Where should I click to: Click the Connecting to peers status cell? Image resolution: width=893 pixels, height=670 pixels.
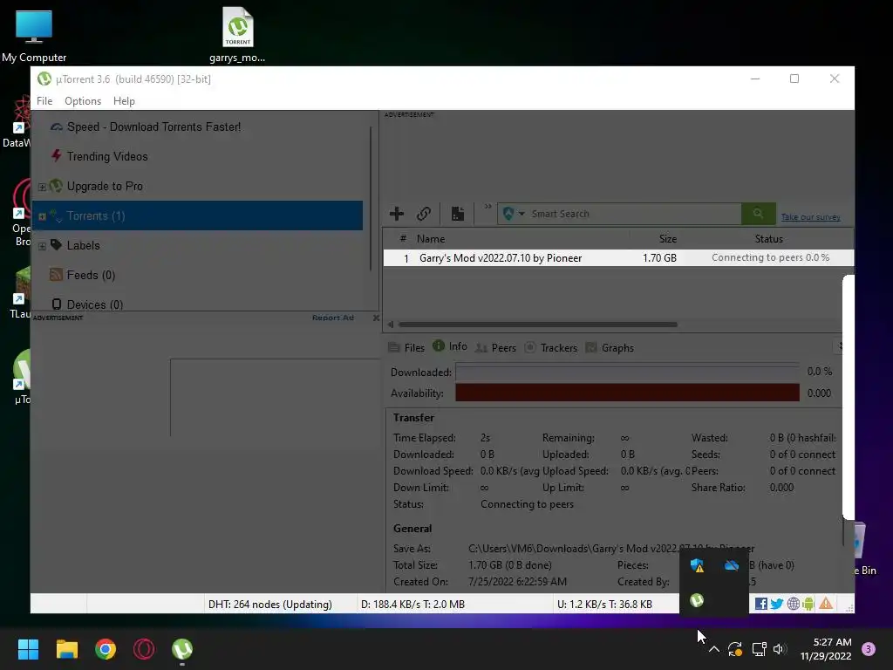point(770,257)
